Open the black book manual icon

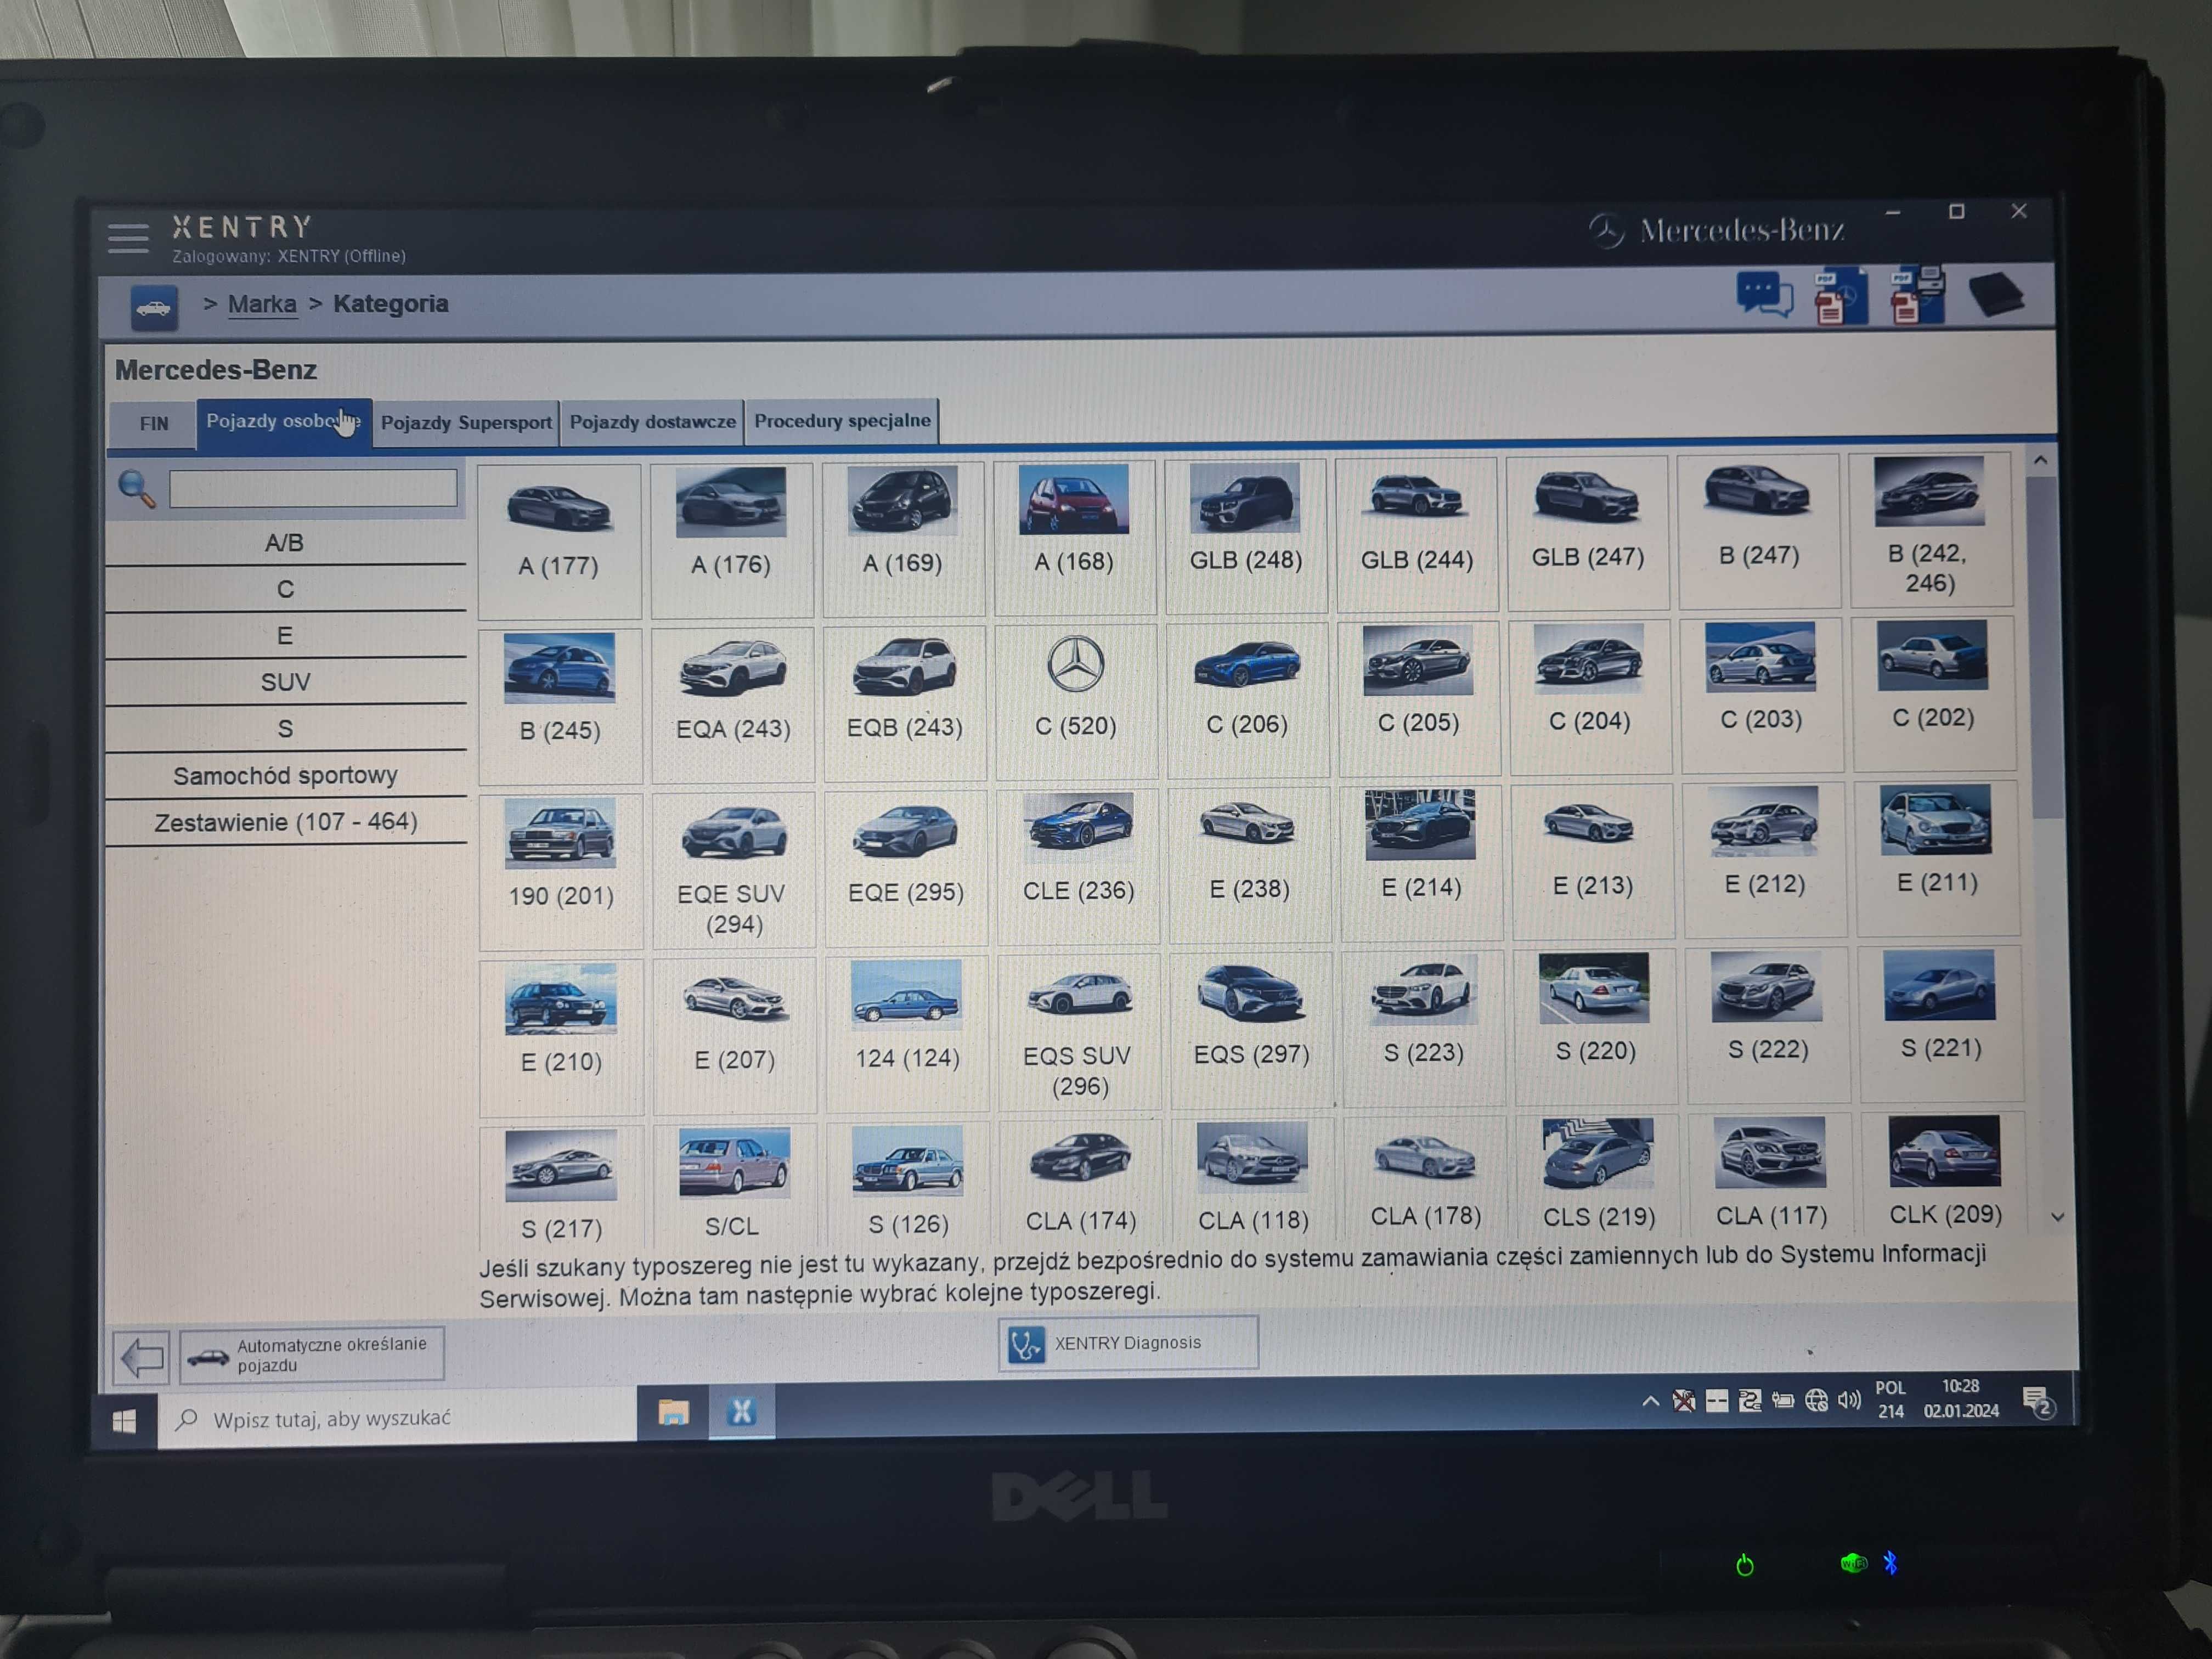(x=1996, y=294)
